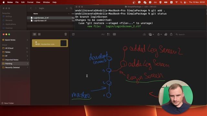The image size is (207, 116).
Task: Toggle sort order chevron in Name column
Action: coord(69,14)
